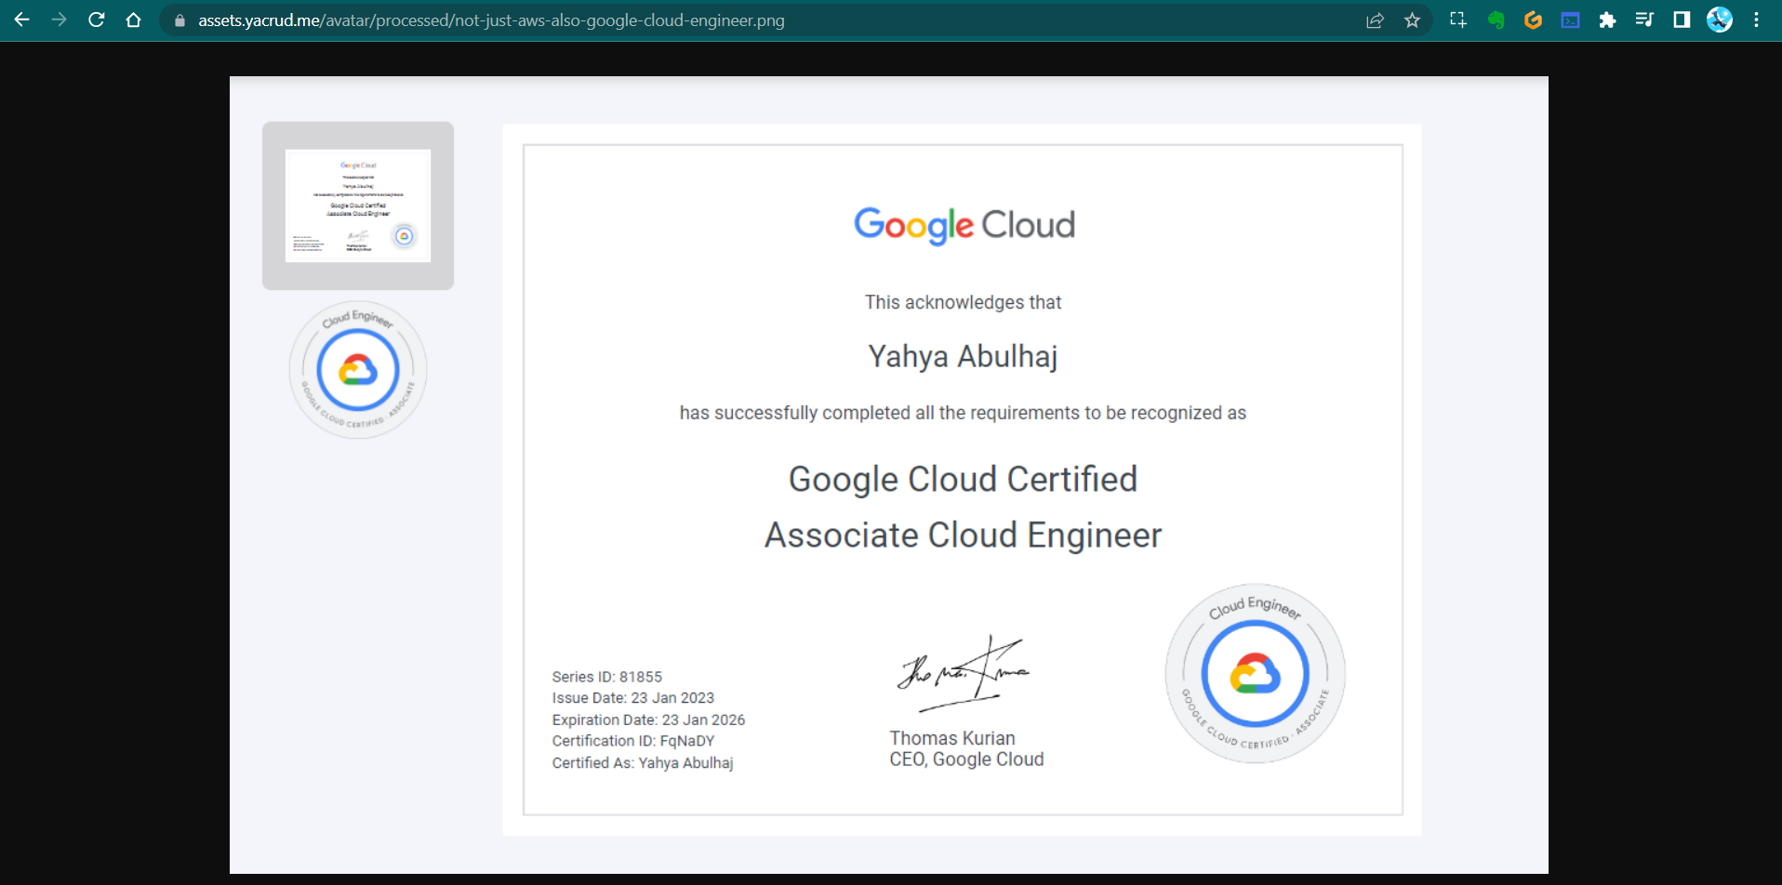Go to the browser Home page icon

133,20
